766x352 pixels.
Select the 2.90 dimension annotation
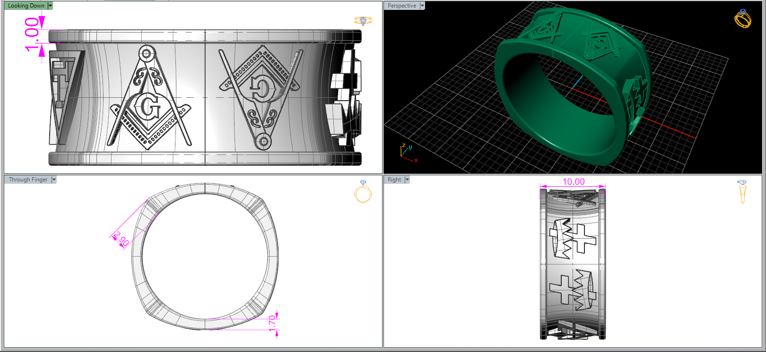point(121,239)
